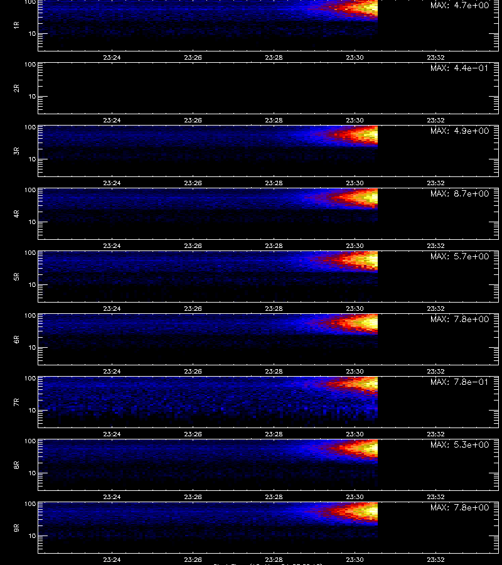Select the MAX: 4.4e-01 readout

[459, 68]
